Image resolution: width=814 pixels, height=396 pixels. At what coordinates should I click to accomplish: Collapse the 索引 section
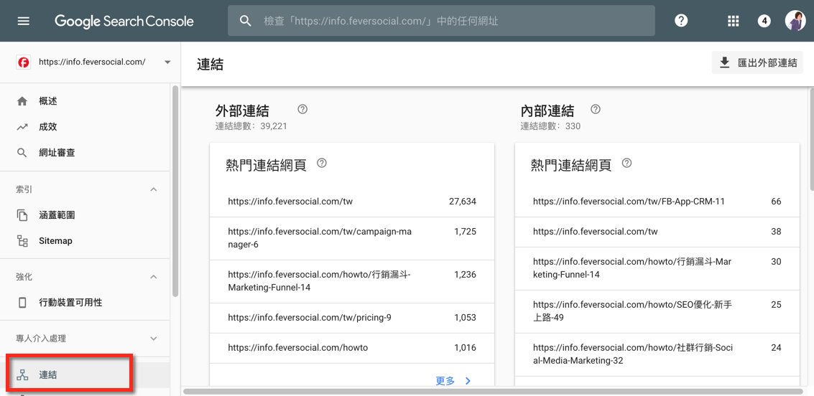pyautogui.click(x=153, y=189)
